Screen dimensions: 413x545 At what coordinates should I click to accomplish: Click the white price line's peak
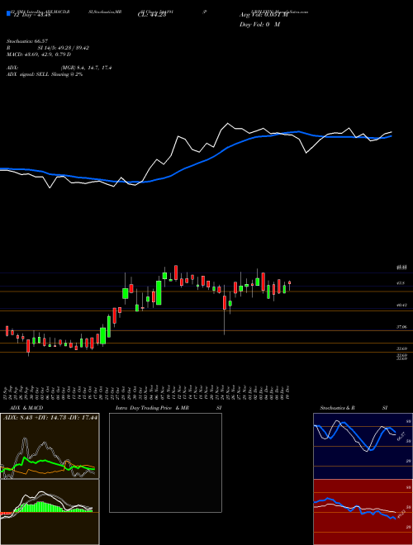228,123
